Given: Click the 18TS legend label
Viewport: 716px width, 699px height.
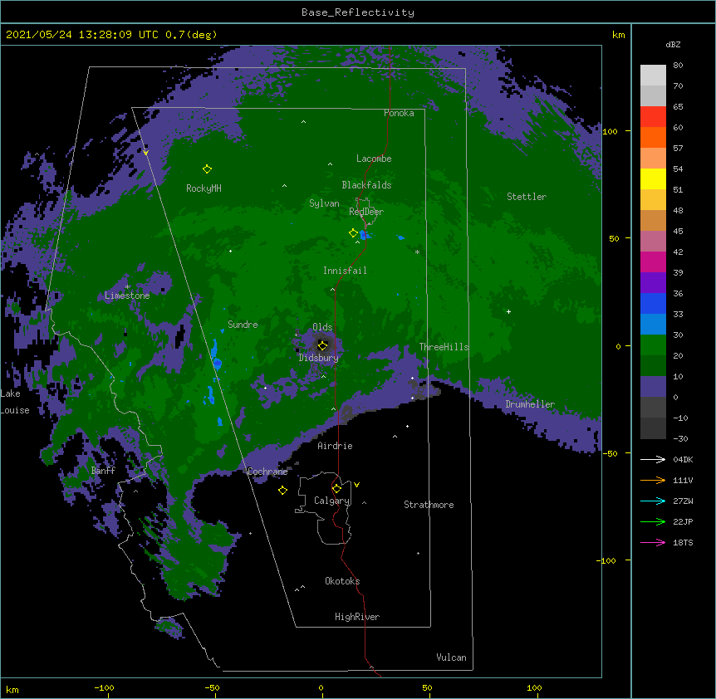Looking at the screenshot, I should pos(683,542).
